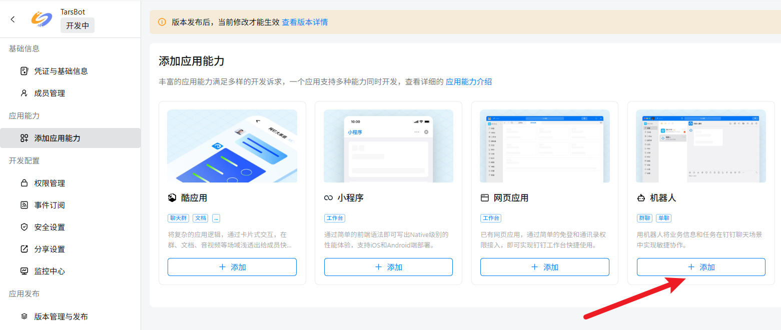Viewport: 781px width, 330px height.
Task: Click the back arrow beside TarsBot logo
Action: coord(13,19)
